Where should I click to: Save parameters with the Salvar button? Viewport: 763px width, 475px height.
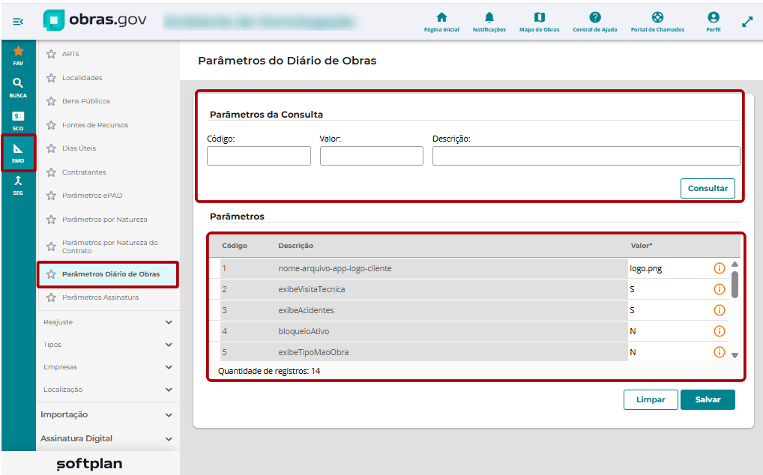pyautogui.click(x=708, y=399)
